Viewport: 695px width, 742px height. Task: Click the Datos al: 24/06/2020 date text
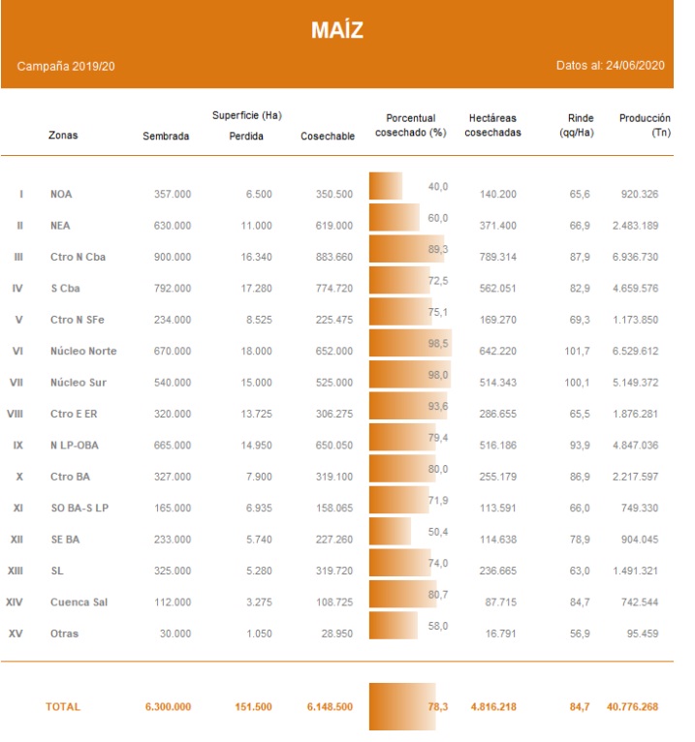pyautogui.click(x=610, y=66)
